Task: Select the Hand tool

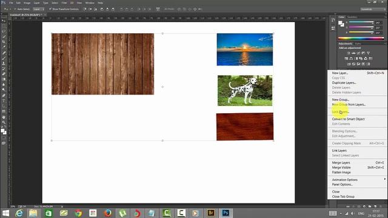Action: click(x=4, y=117)
